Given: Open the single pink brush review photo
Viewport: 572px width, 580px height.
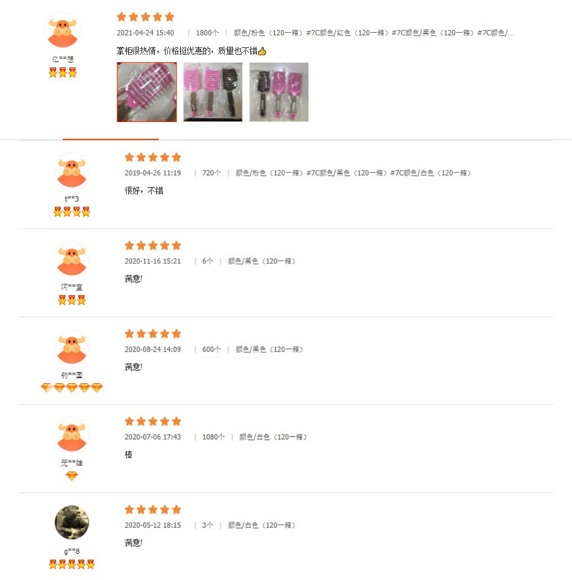Looking at the screenshot, I should point(147,92).
